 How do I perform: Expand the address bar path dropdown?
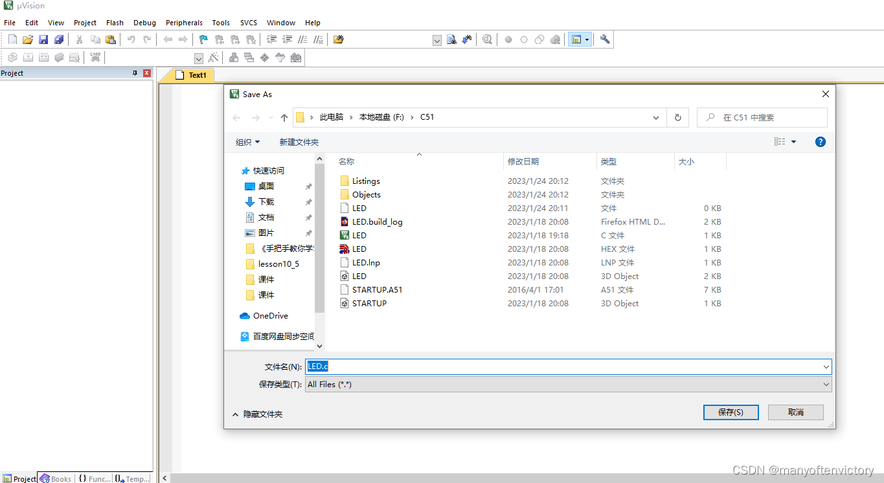click(657, 118)
